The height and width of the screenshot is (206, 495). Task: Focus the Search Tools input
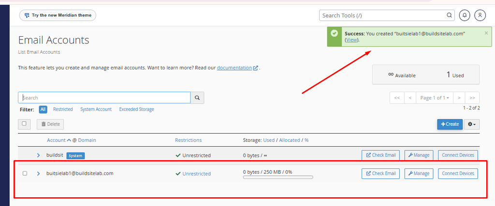click(387, 15)
